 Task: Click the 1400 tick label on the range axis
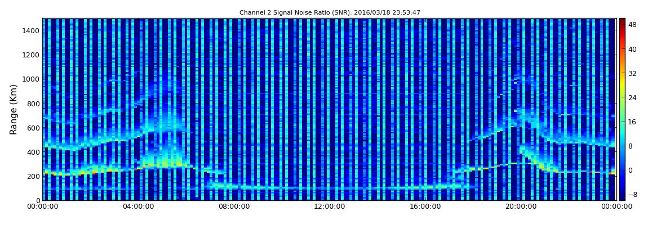tap(32, 31)
